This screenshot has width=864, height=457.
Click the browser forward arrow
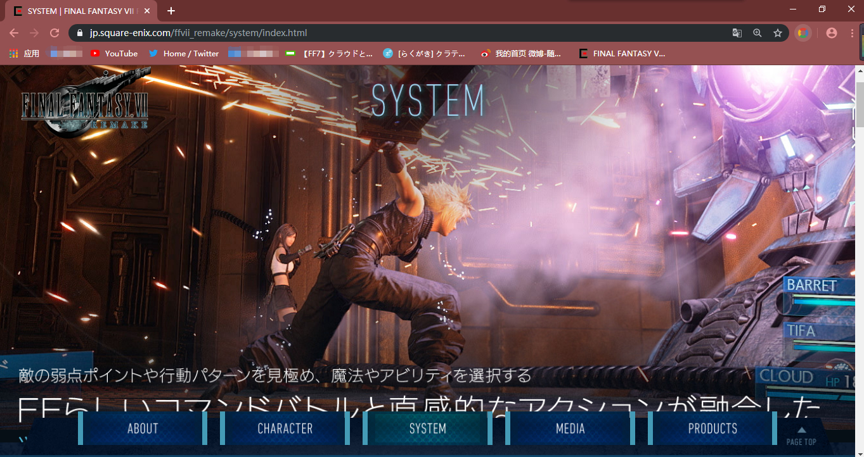(x=34, y=33)
